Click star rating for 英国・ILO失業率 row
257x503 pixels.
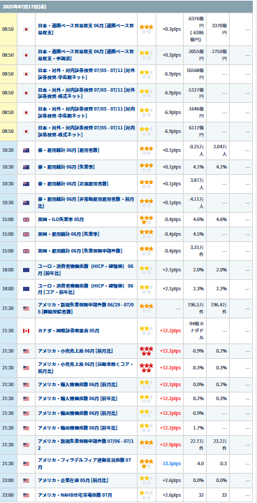coord(146,220)
